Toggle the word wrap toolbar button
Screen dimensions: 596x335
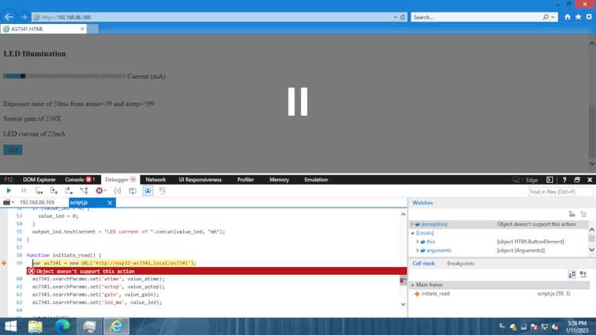(x=132, y=191)
